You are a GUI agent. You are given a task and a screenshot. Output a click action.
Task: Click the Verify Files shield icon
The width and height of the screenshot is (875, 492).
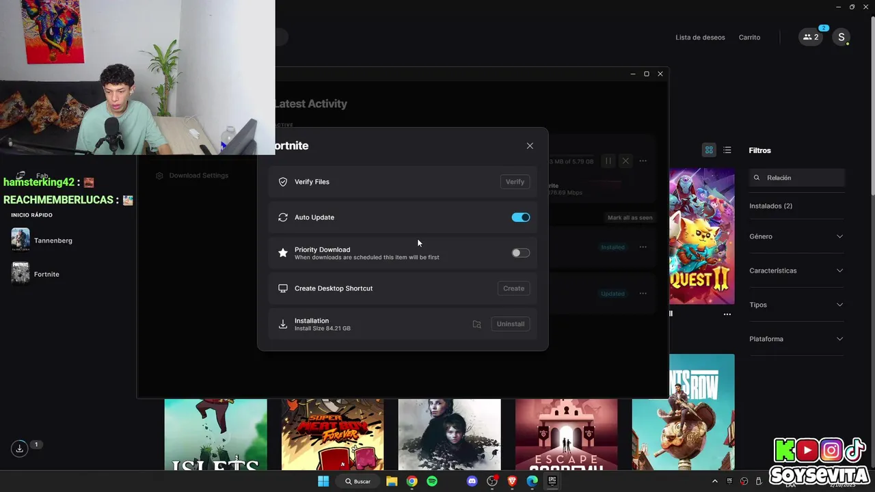point(283,182)
